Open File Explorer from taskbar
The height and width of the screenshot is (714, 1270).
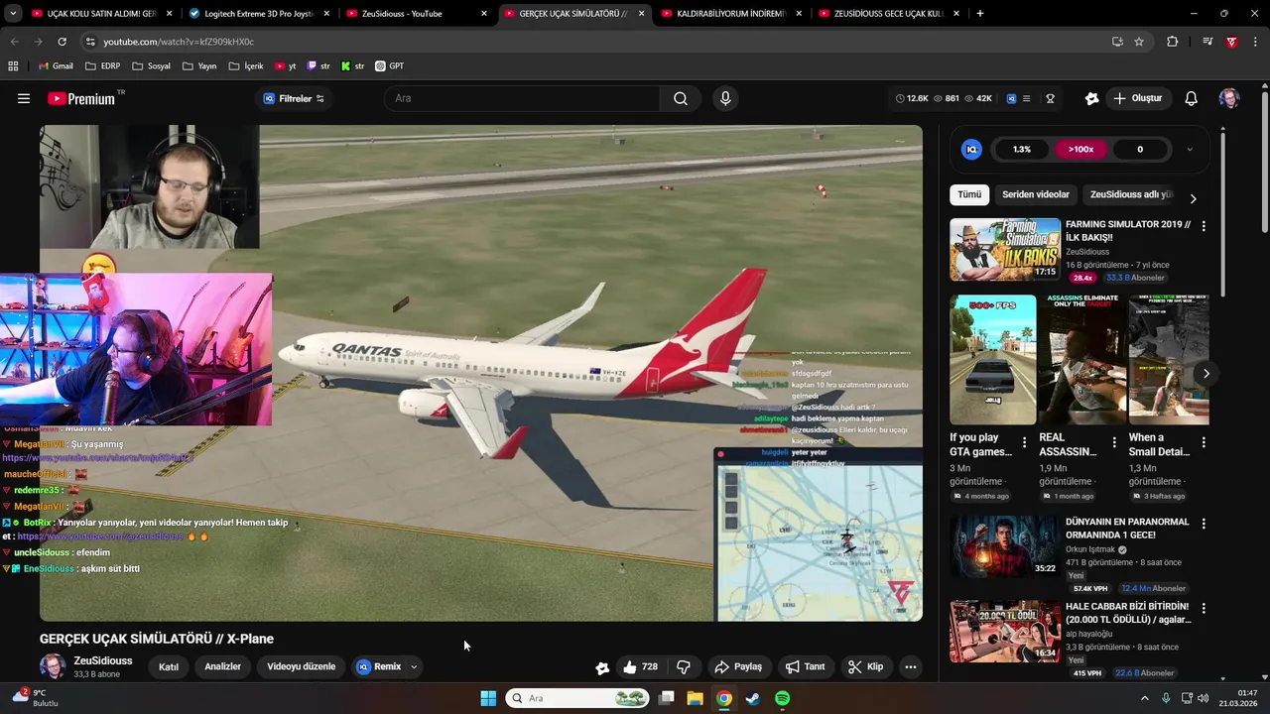click(x=695, y=698)
